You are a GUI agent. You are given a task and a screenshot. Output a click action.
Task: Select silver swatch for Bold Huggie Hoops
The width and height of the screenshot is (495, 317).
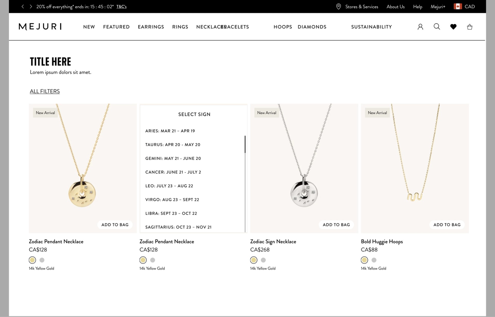(x=374, y=260)
